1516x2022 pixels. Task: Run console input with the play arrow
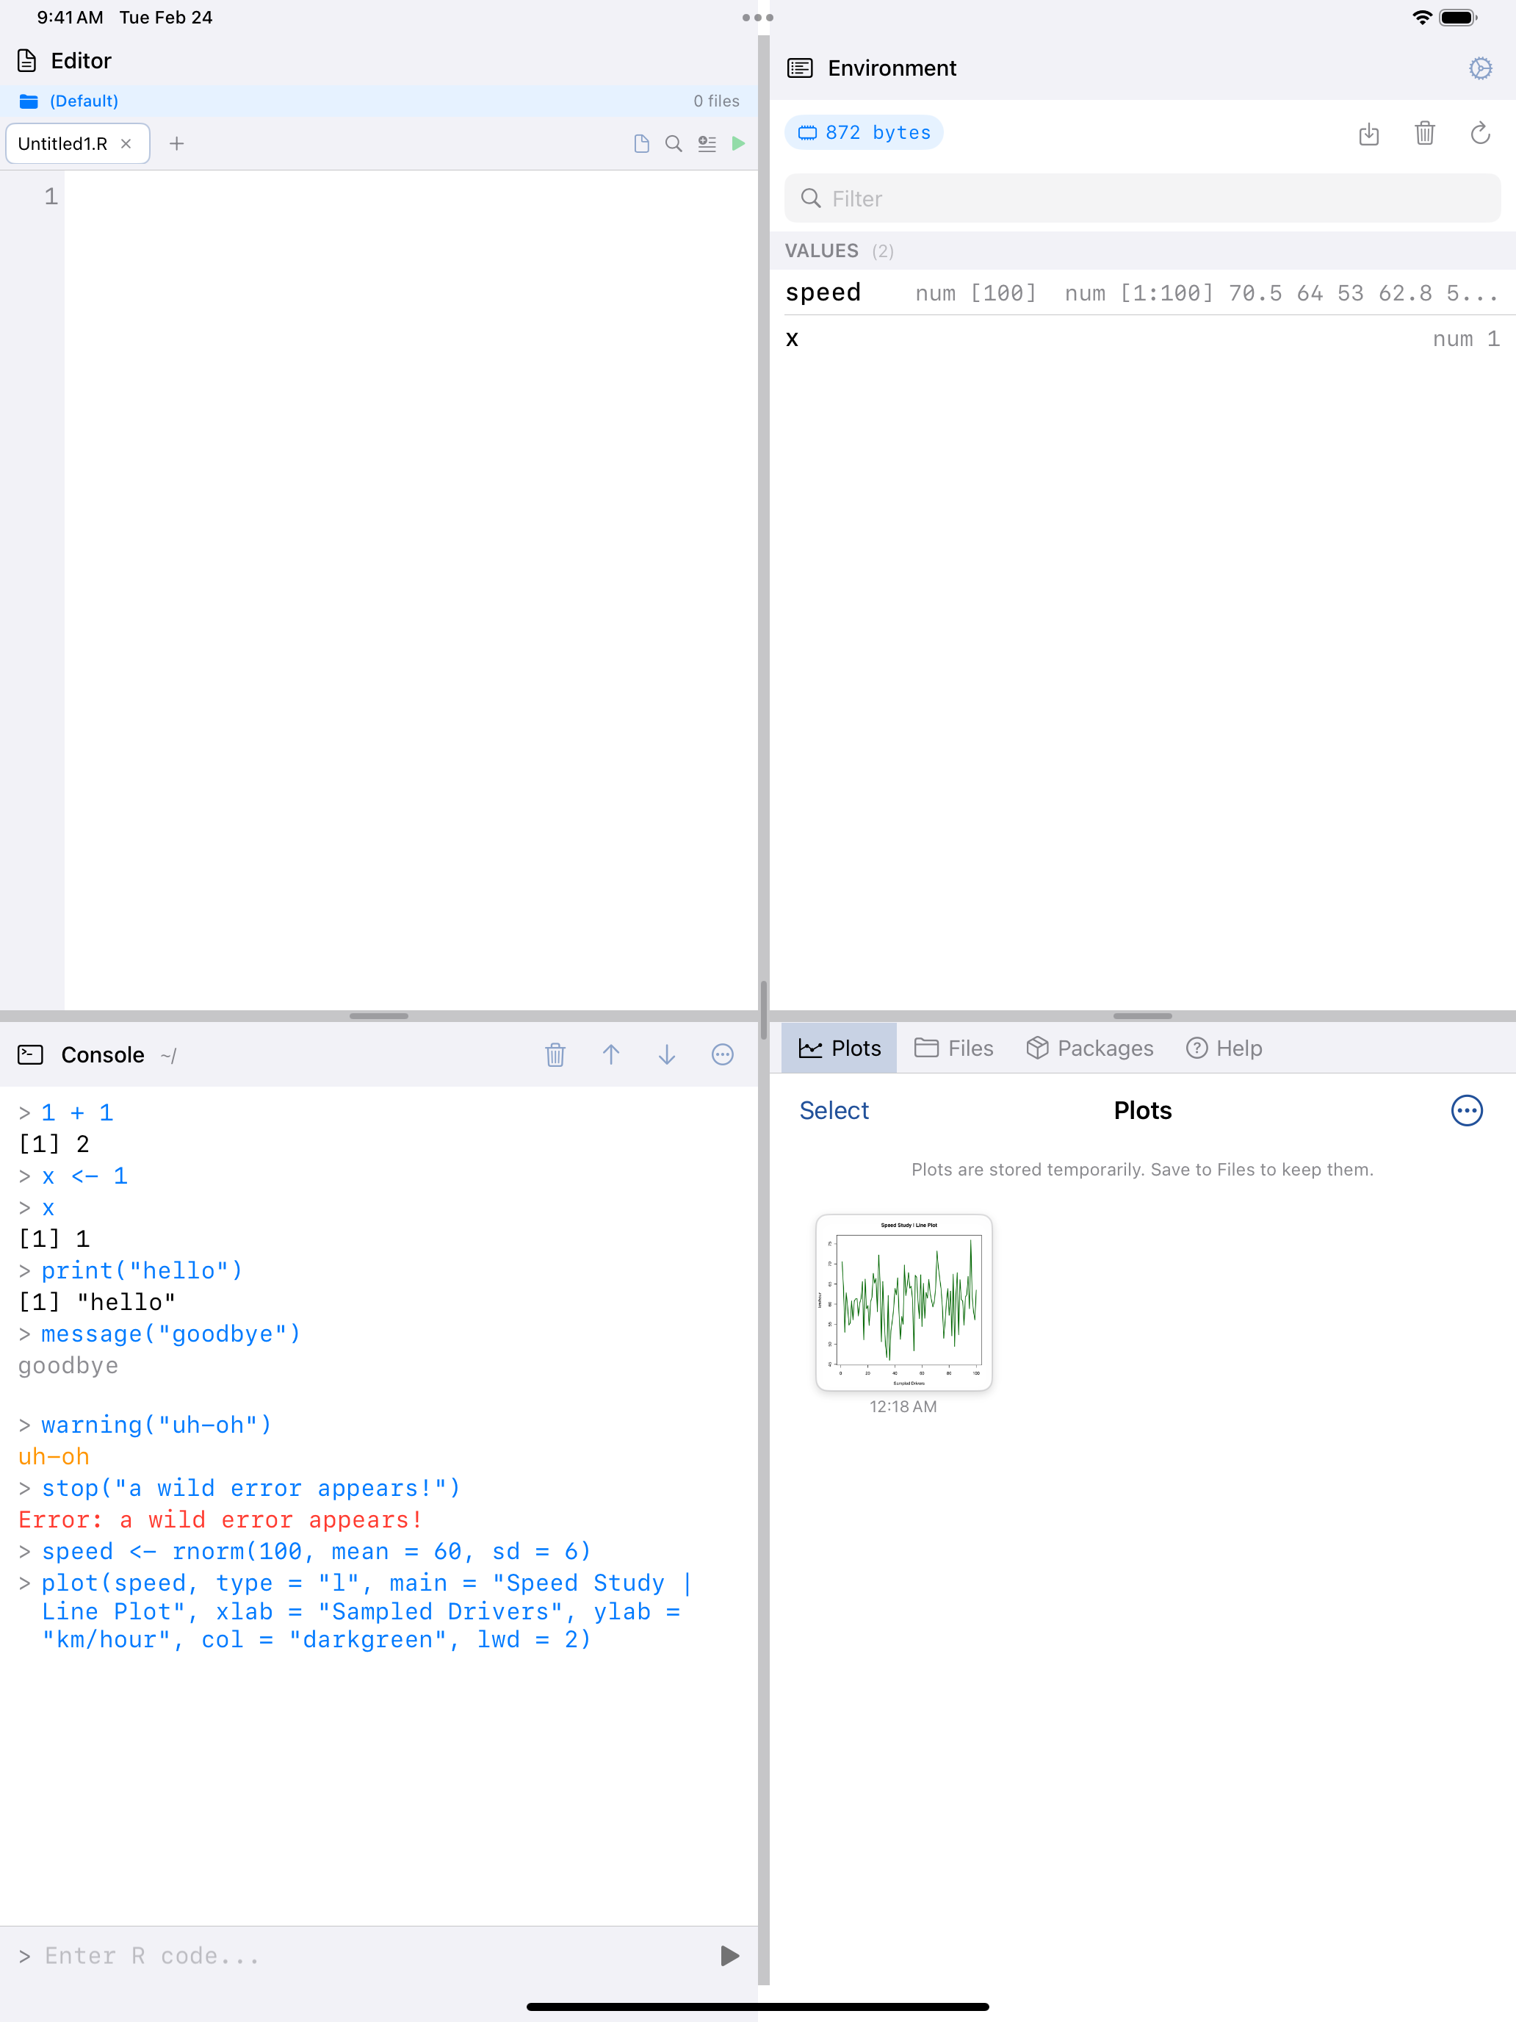coord(729,1955)
